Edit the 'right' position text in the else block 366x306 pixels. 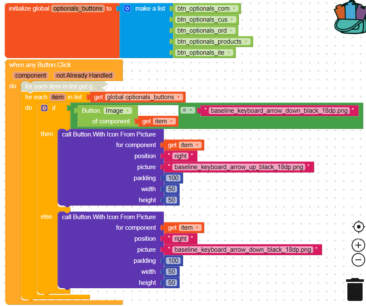tap(180, 239)
